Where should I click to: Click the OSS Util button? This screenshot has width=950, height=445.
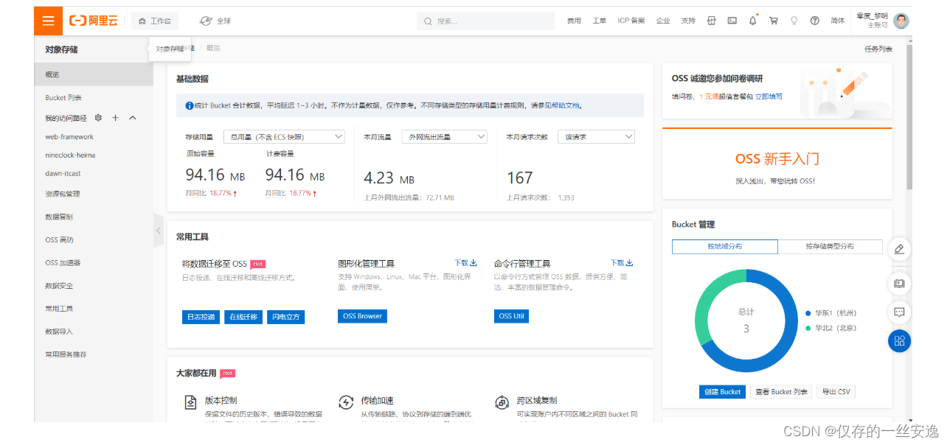[511, 316]
